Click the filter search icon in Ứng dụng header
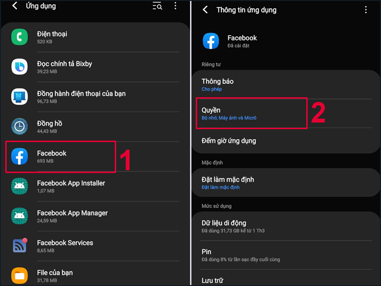Viewport: 381px width, 286px height. click(x=157, y=6)
